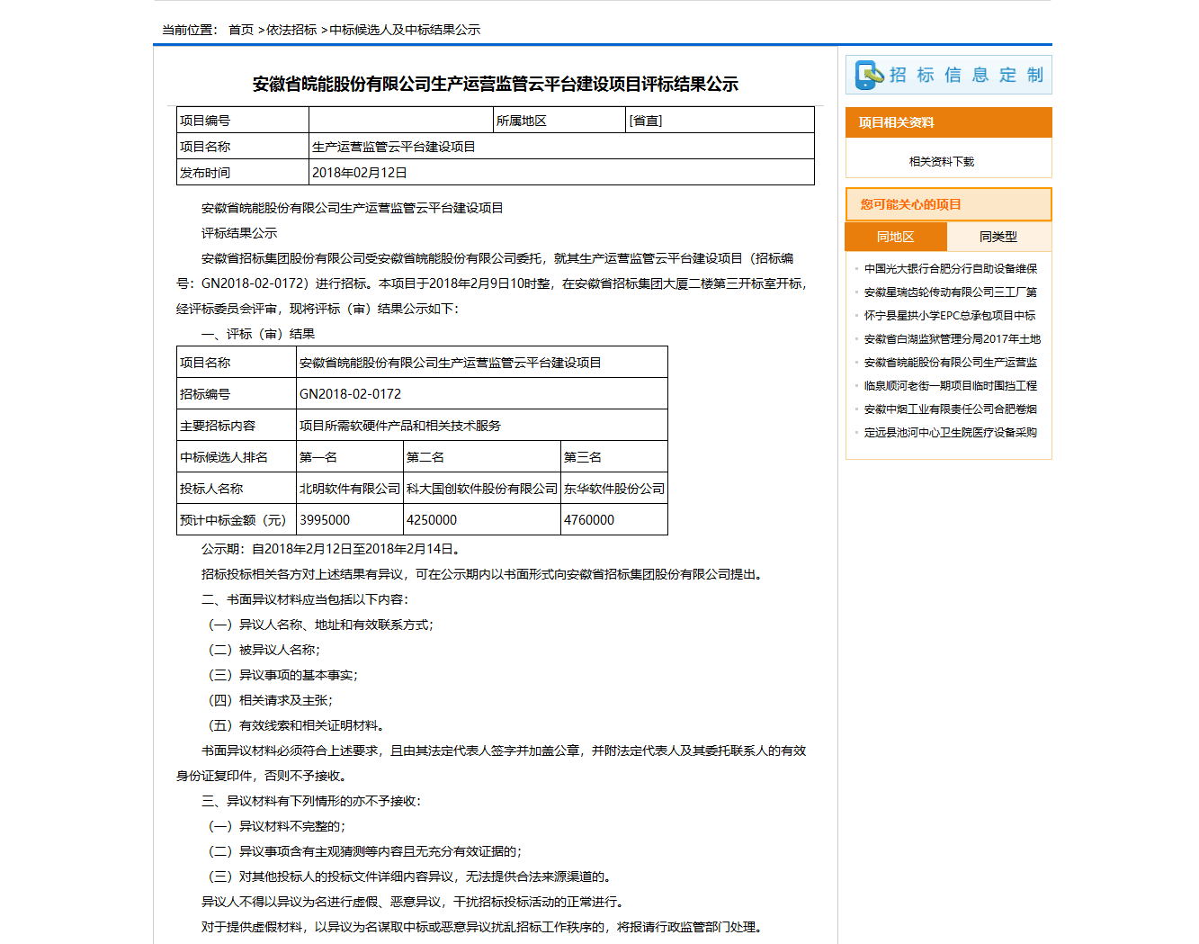This screenshot has width=1199, height=944.
Task: Click the 公示期 date range line
Action: tap(333, 549)
